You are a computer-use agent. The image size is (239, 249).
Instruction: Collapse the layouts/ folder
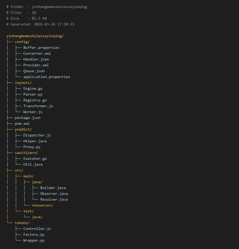pos(23,83)
